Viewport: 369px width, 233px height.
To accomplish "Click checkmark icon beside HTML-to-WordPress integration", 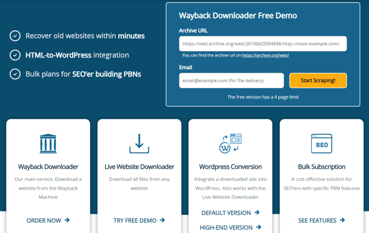I will [x=15, y=55].
